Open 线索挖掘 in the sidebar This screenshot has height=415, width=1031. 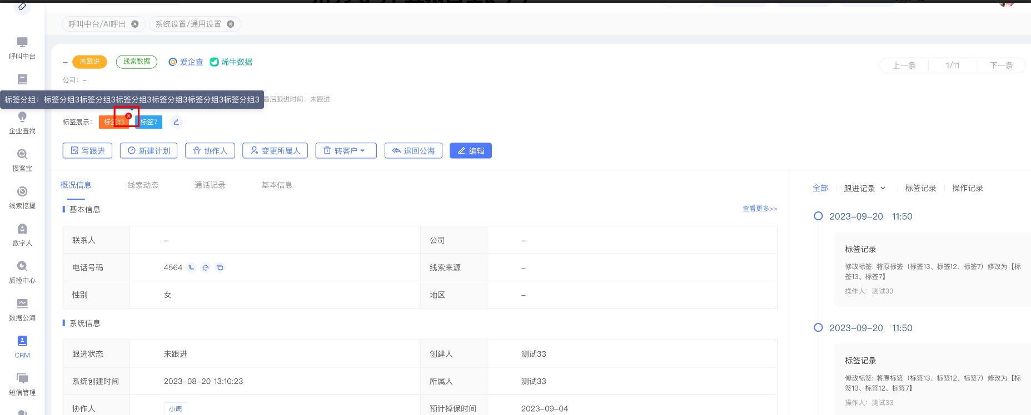coord(22,197)
